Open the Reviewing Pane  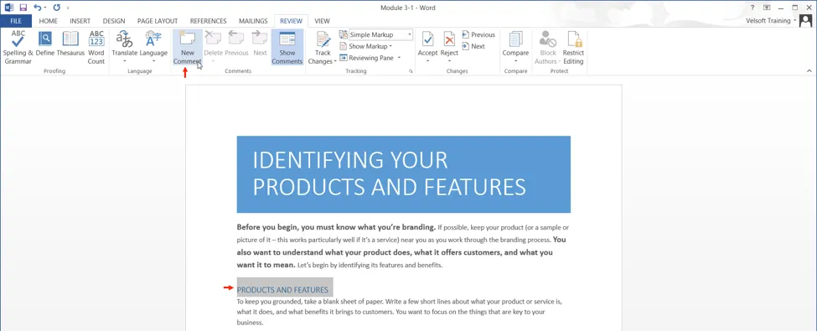pyautogui.click(x=367, y=58)
